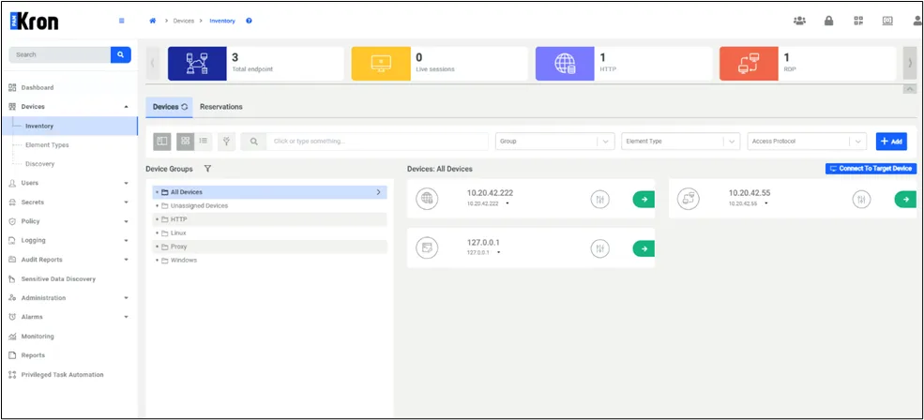Click the 127.0.0.1 device type icon
The image size is (924, 420).
coord(427,248)
